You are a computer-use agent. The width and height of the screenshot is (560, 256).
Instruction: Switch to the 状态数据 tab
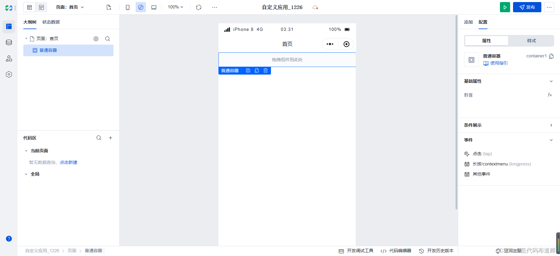(51, 22)
